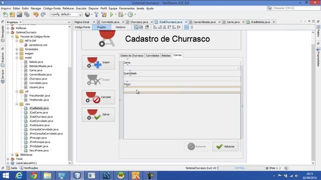Open the Notificações window
Image resolution: width=321 pixels, height=180 pixels.
29,168
